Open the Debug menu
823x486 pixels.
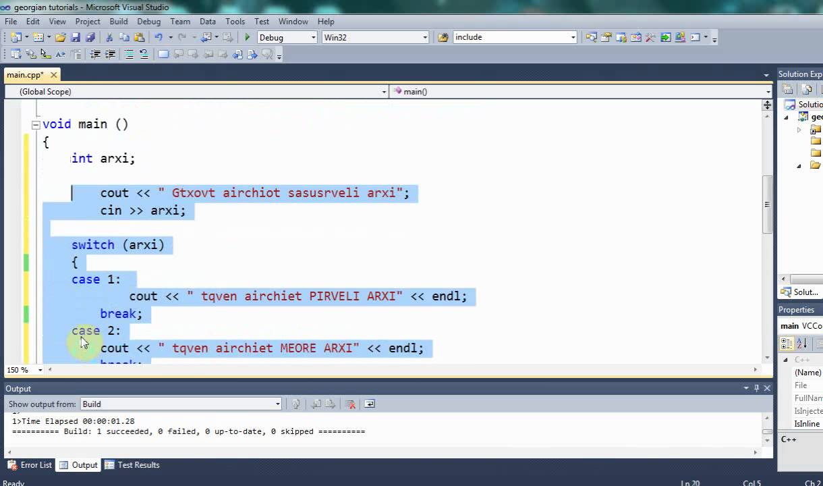pos(149,22)
